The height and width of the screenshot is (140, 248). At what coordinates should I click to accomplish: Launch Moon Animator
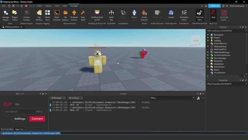pyautogui.click(x=57, y=15)
